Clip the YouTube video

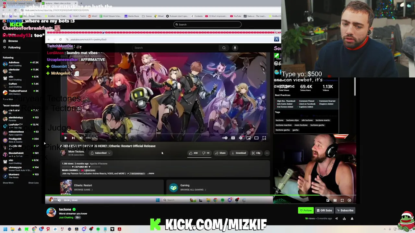256,153
